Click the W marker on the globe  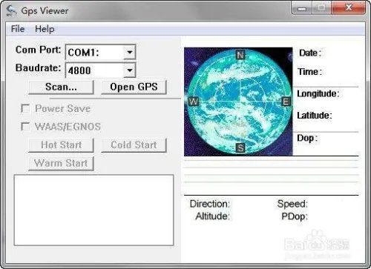194,101
